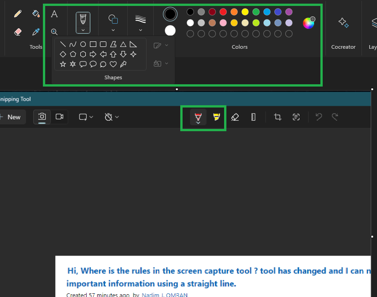Choose the green color swatch
The width and height of the screenshot is (377, 297).
pyautogui.click(x=256, y=12)
